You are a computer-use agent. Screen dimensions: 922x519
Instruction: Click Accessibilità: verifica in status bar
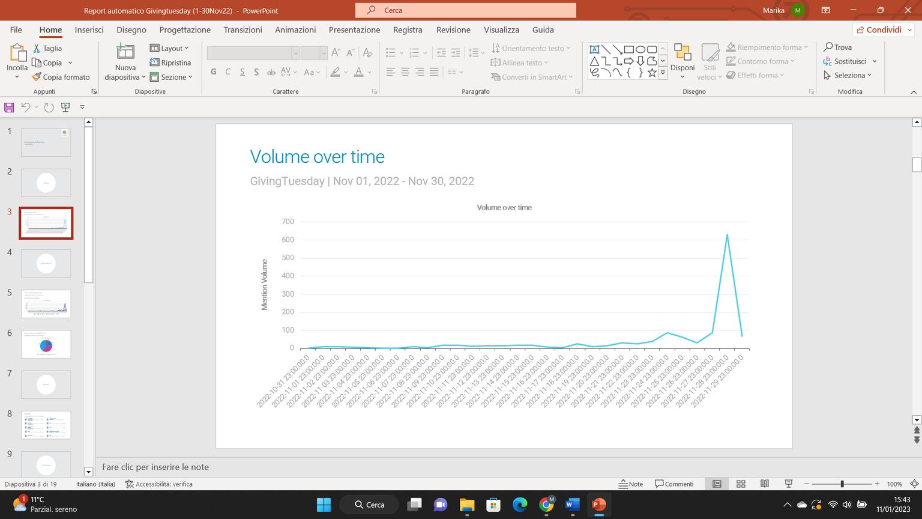tap(159, 484)
